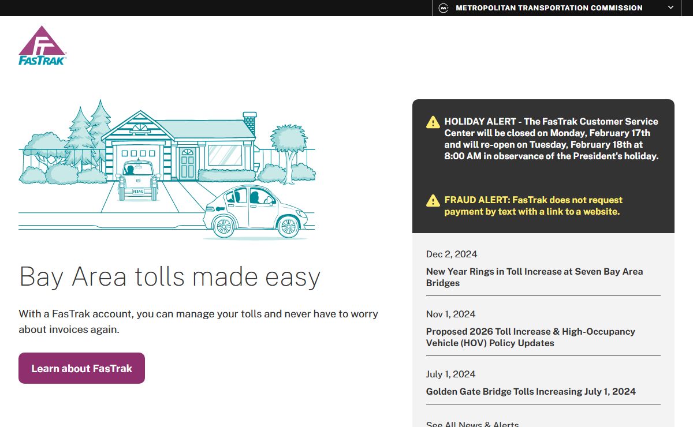Click the Learn about FasTrak button
This screenshot has height=427, width=693.
pos(81,368)
